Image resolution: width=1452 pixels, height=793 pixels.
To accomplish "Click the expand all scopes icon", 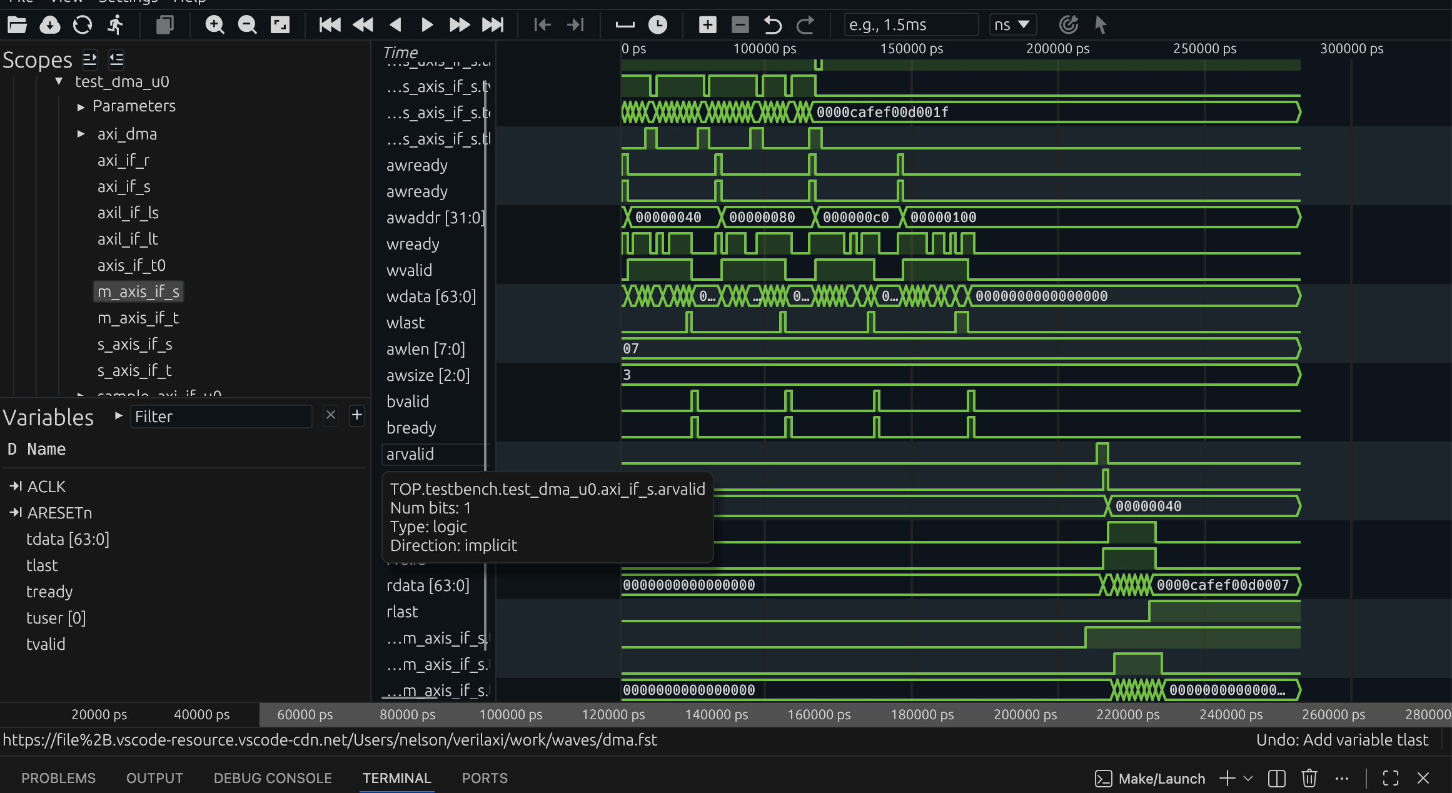I will 90,59.
